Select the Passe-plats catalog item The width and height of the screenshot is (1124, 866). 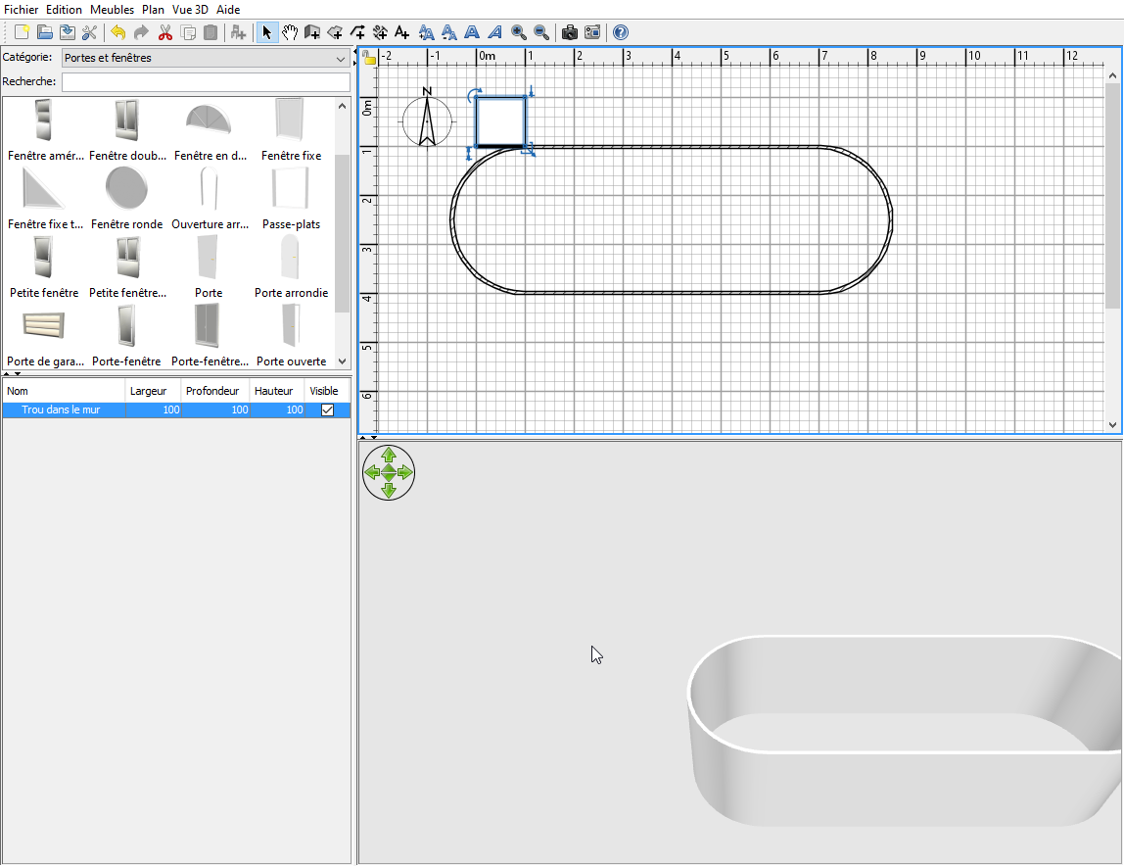(x=291, y=197)
